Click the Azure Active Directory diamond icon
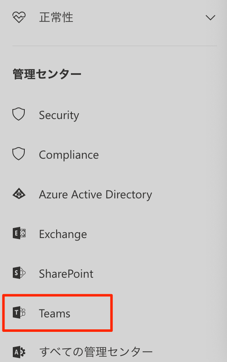227x362 pixels. [x=19, y=194]
